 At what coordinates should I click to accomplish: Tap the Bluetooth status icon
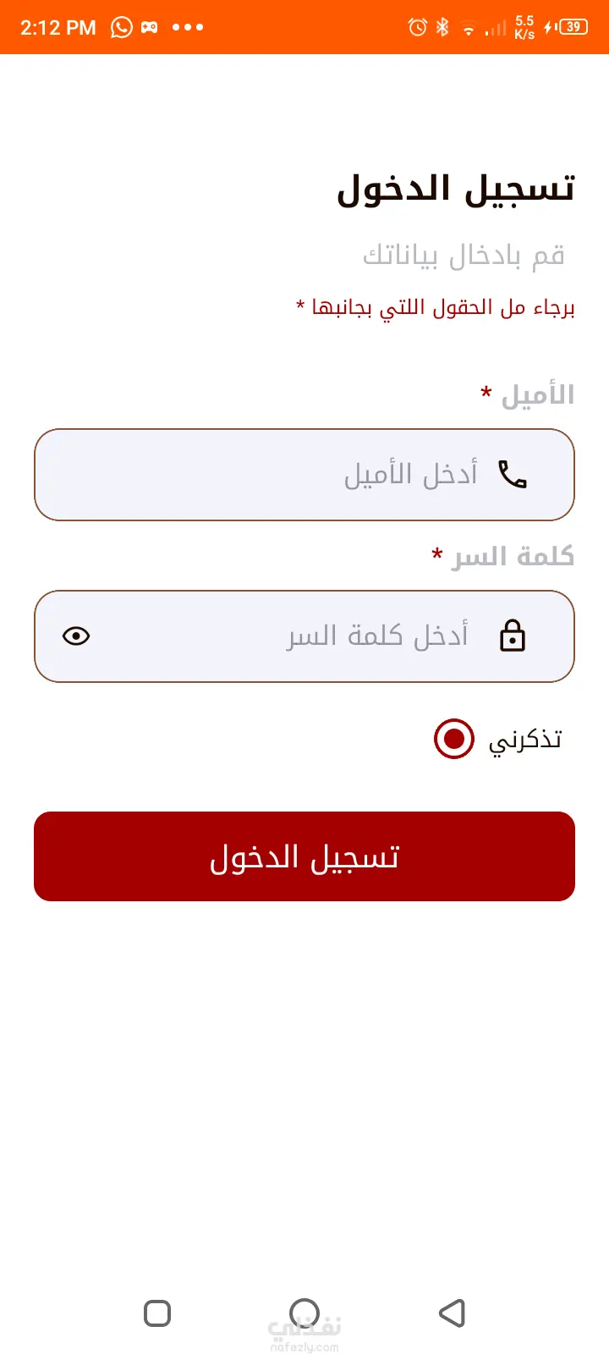tap(442, 27)
